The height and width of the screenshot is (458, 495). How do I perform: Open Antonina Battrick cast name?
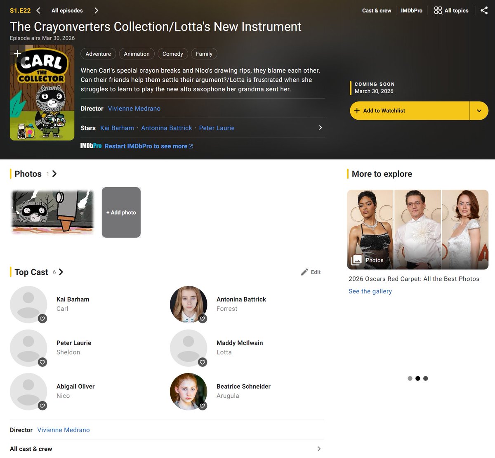pos(241,299)
